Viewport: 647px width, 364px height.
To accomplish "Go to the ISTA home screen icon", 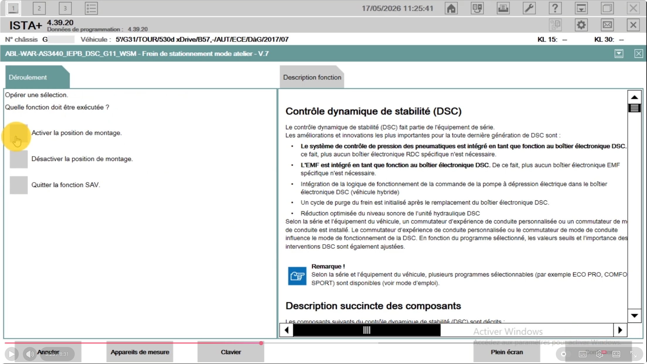I will 451,8.
